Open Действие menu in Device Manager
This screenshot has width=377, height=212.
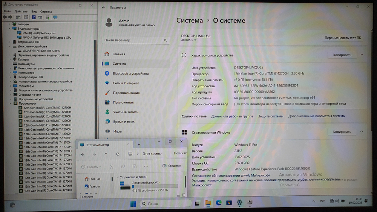(x=21, y=11)
